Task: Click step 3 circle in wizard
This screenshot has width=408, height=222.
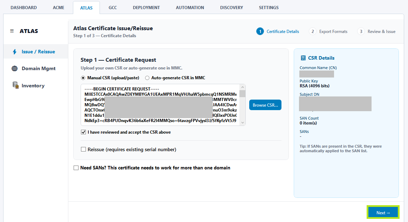Action: (361, 32)
